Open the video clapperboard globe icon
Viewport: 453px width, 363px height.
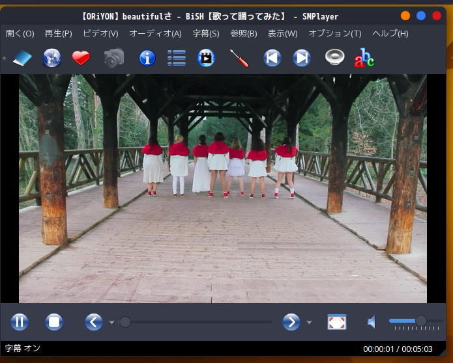tap(206, 58)
